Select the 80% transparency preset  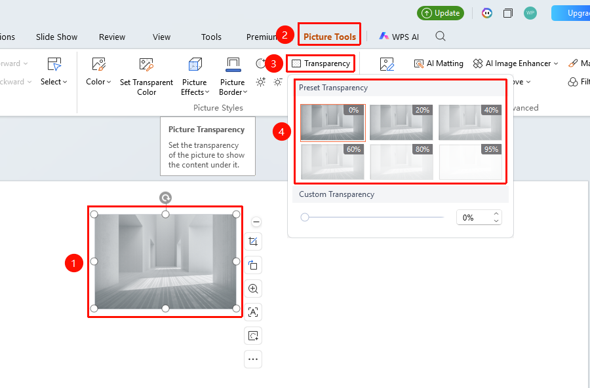coord(401,162)
